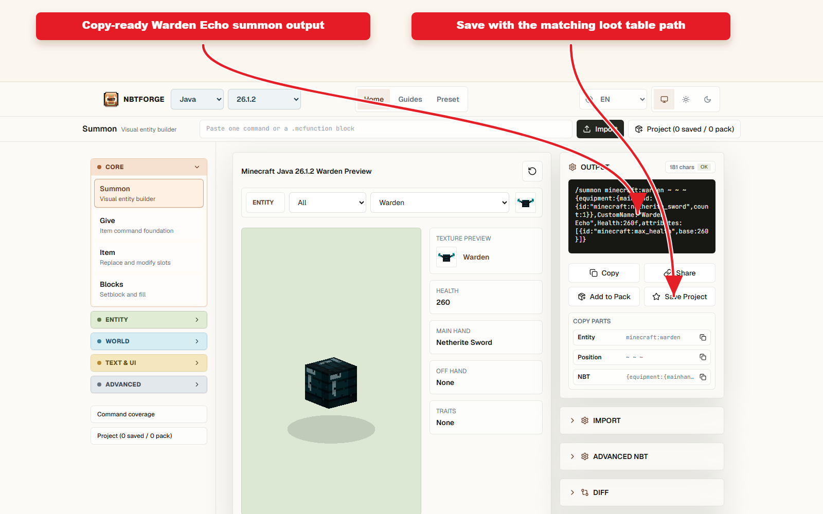823x514 pixels.
Task: Expand the ADVANCED sidebar section
Action: (149, 384)
